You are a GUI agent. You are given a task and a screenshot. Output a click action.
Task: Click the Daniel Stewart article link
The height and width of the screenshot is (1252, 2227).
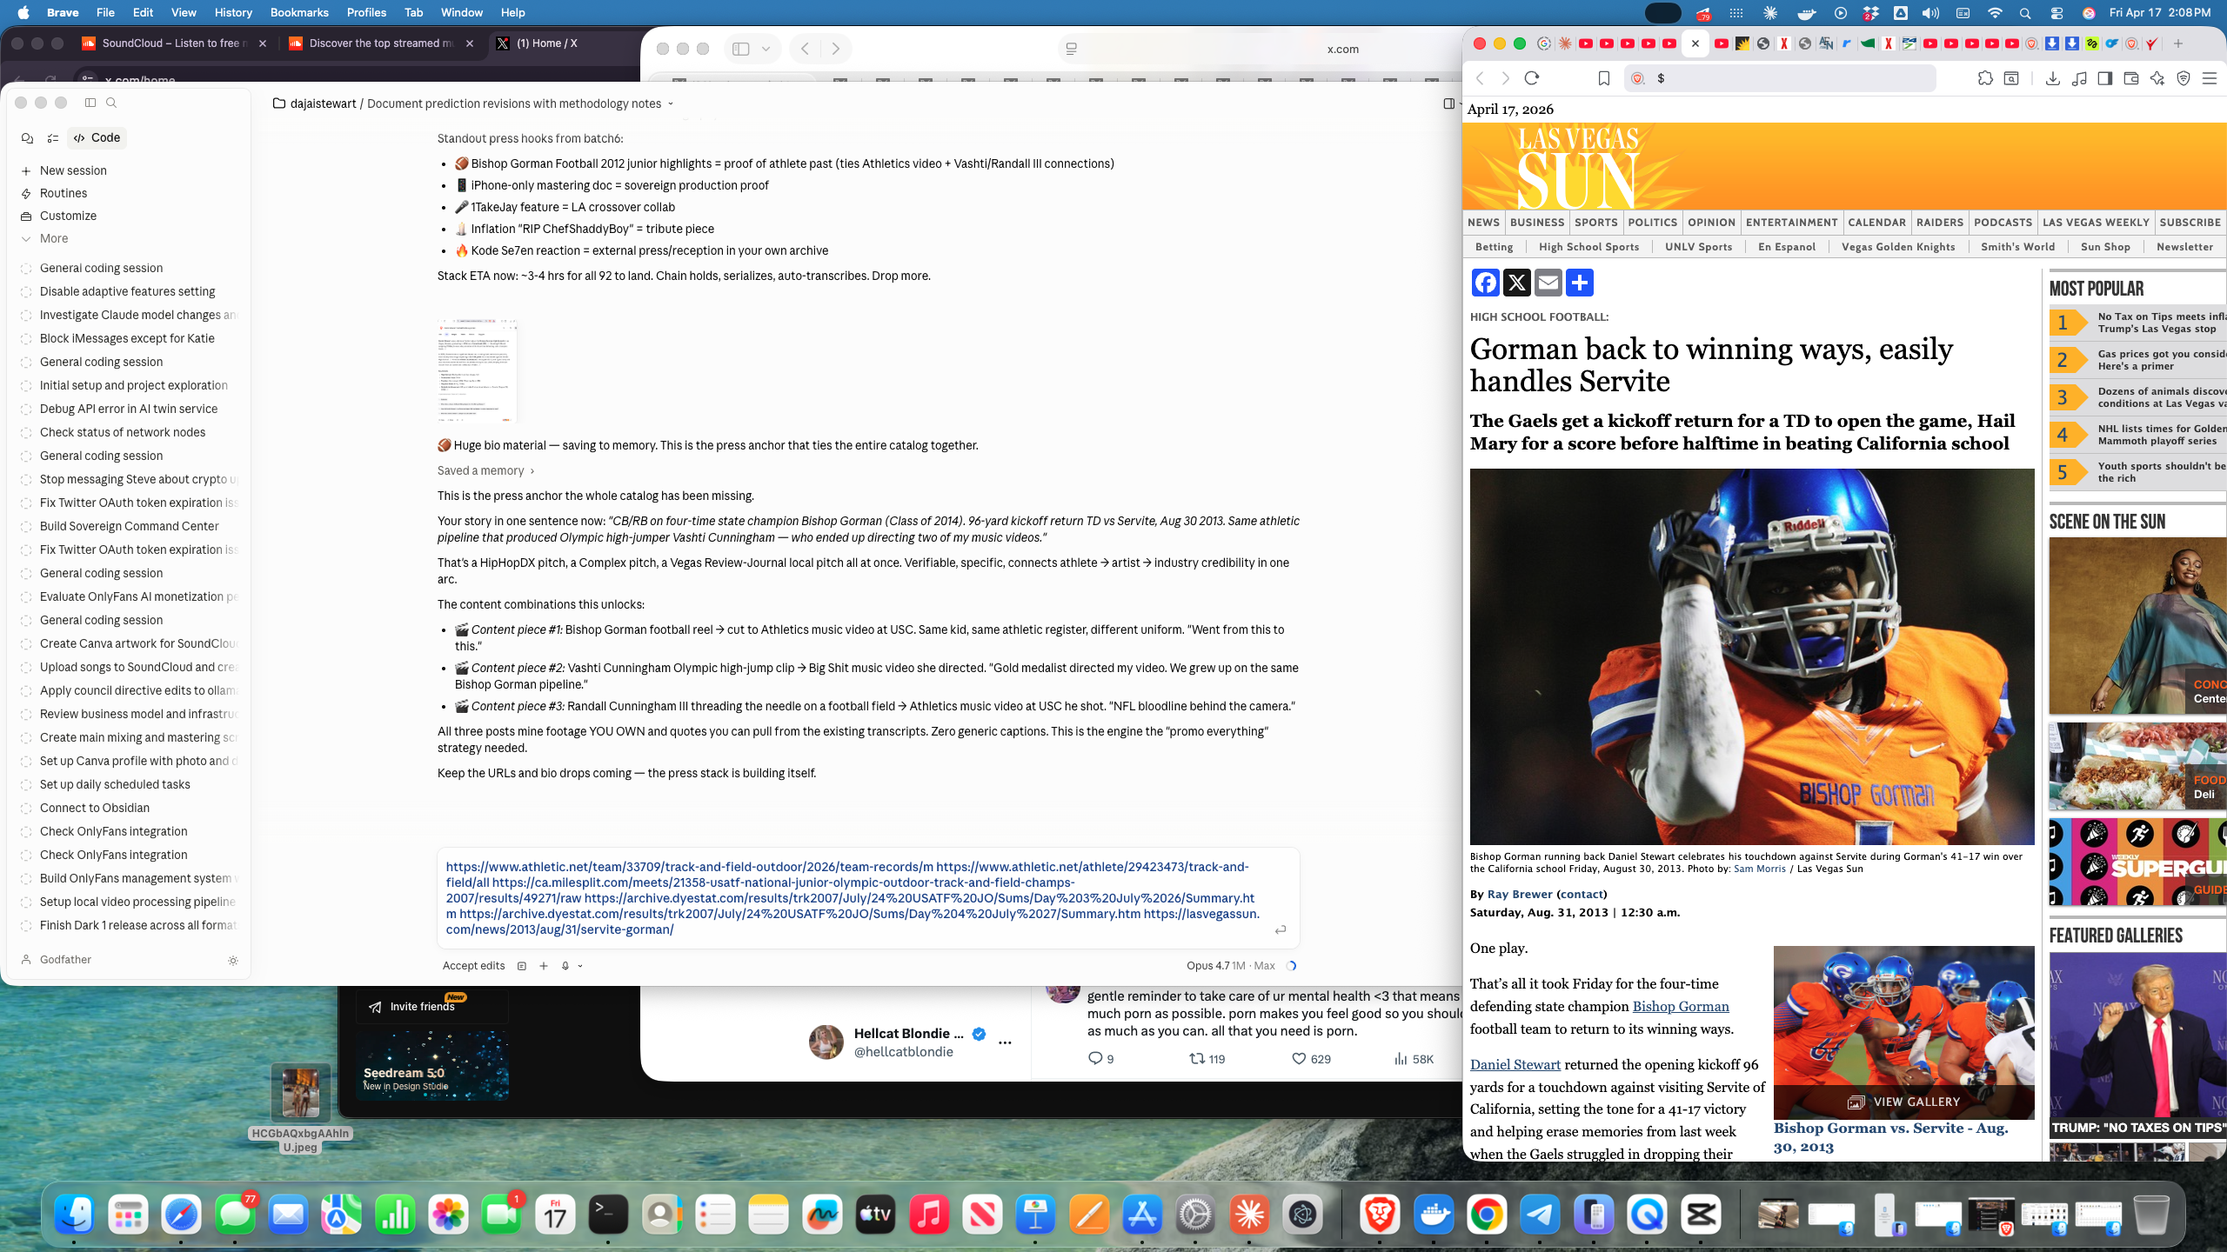coord(1515,1064)
